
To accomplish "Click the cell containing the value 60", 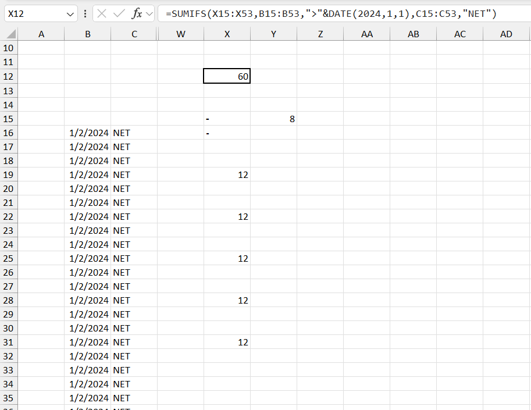I will tap(226, 76).
